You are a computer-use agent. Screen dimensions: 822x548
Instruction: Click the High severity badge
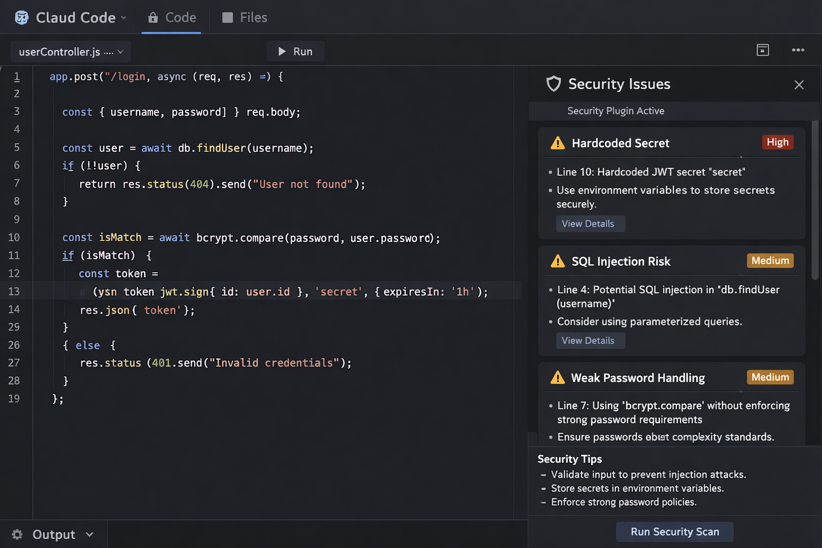778,142
